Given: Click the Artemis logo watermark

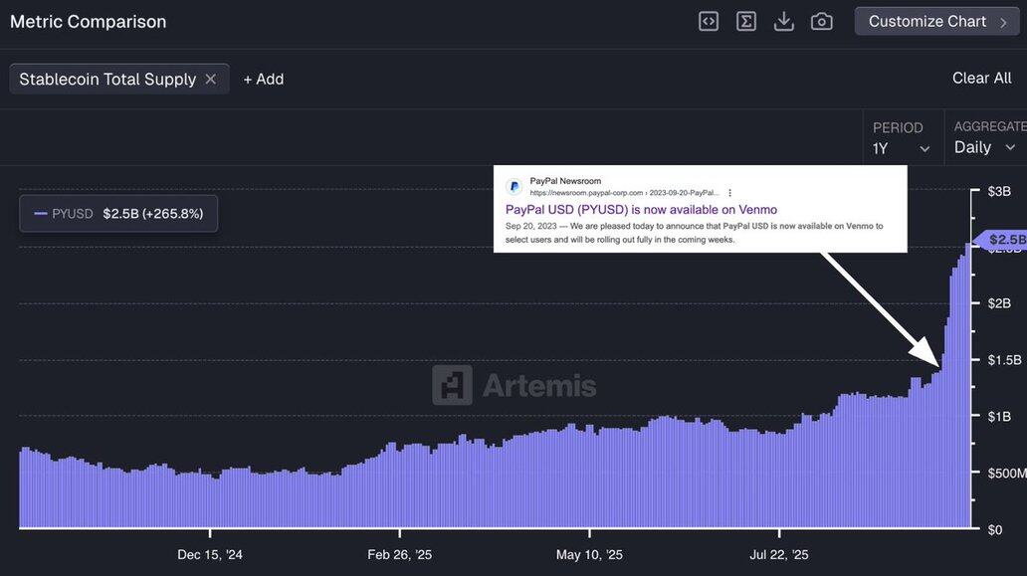Looking at the screenshot, I should 514,385.
